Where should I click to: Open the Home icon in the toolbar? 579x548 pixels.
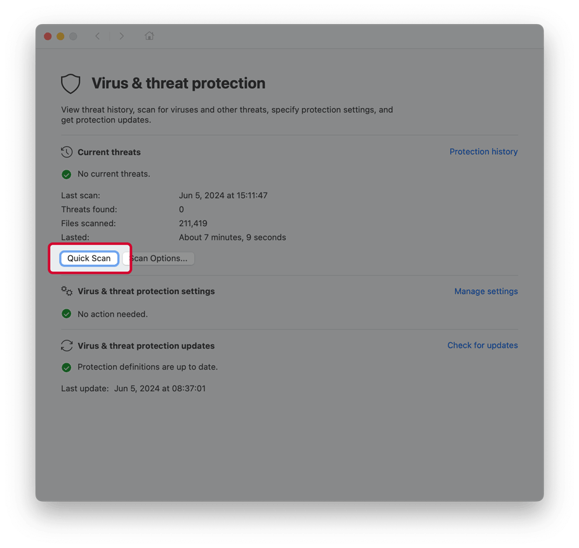tap(149, 36)
